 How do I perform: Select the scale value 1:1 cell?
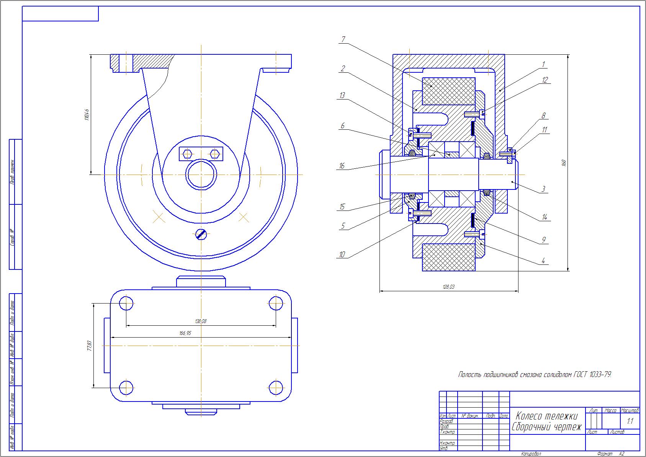point(630,421)
